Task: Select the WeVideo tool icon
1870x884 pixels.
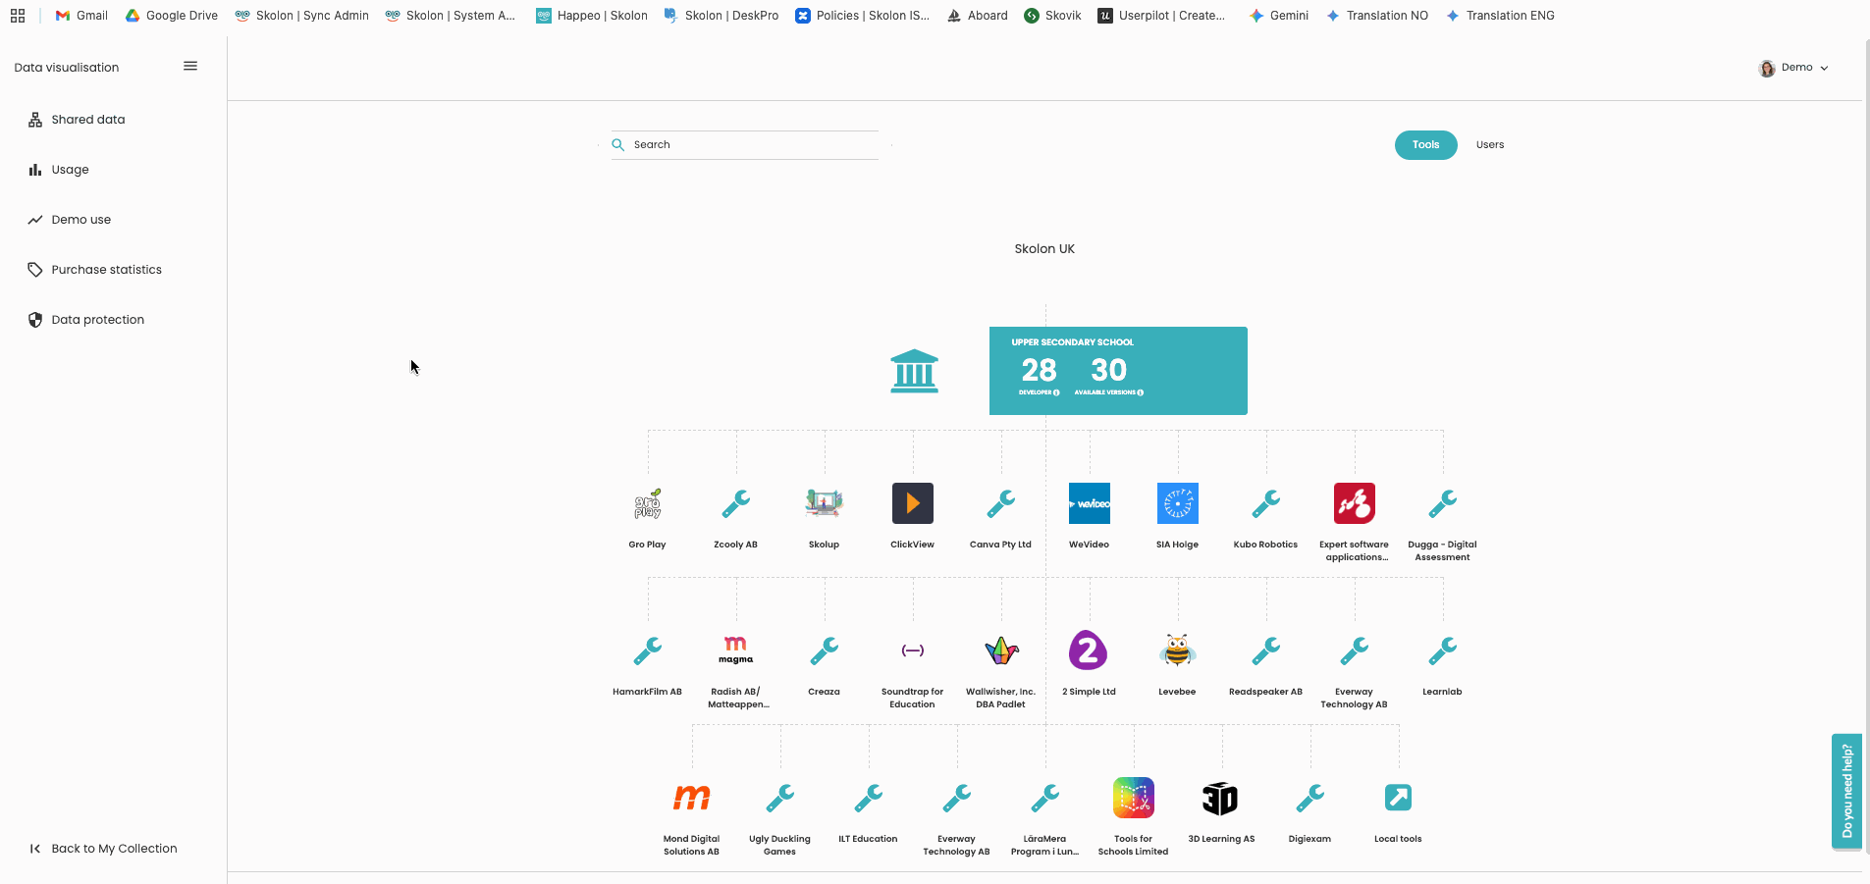Action: (x=1089, y=503)
